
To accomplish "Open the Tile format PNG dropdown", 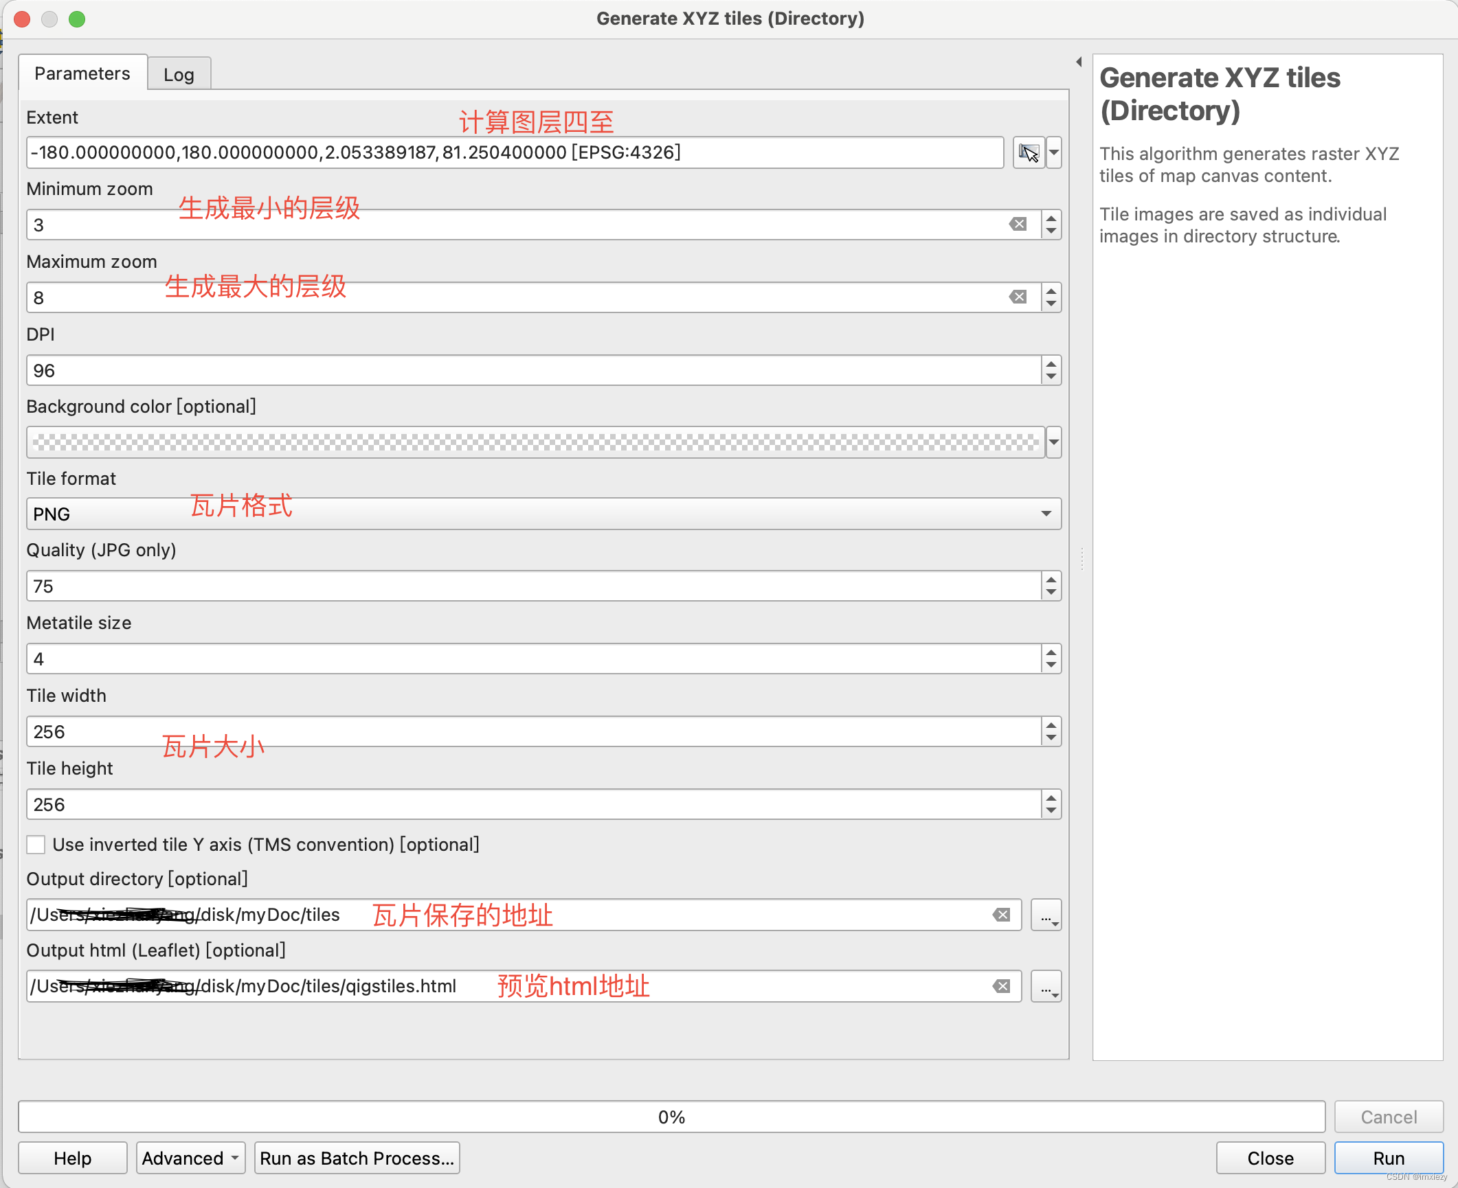I will coord(543,514).
